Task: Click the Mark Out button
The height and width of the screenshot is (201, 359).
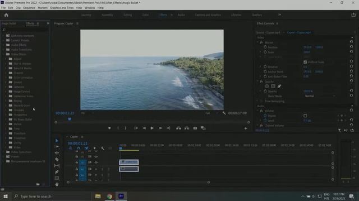Action: coord(125,128)
